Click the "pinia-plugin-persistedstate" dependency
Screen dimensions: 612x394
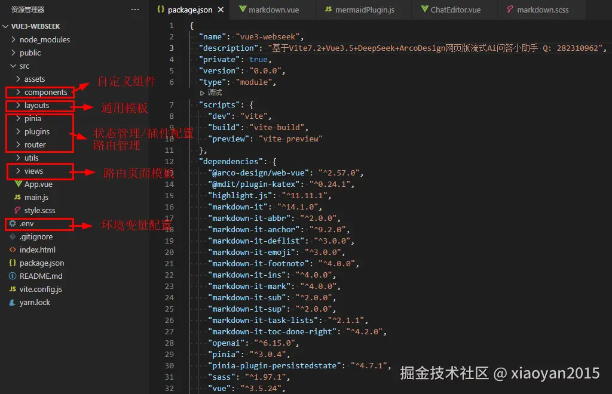(275, 365)
